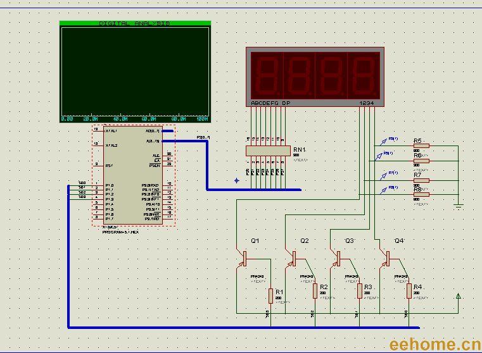Select transistor Q1 symbol
Image resolution: width=482 pixels, height=353 pixels.
(243, 259)
